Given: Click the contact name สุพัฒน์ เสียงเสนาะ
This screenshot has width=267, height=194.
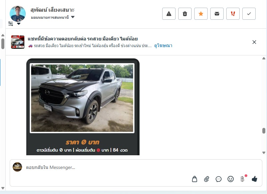Looking at the screenshot, I should 52,10.
